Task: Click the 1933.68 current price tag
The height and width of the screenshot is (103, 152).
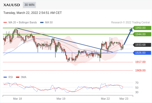Action: tap(142, 45)
